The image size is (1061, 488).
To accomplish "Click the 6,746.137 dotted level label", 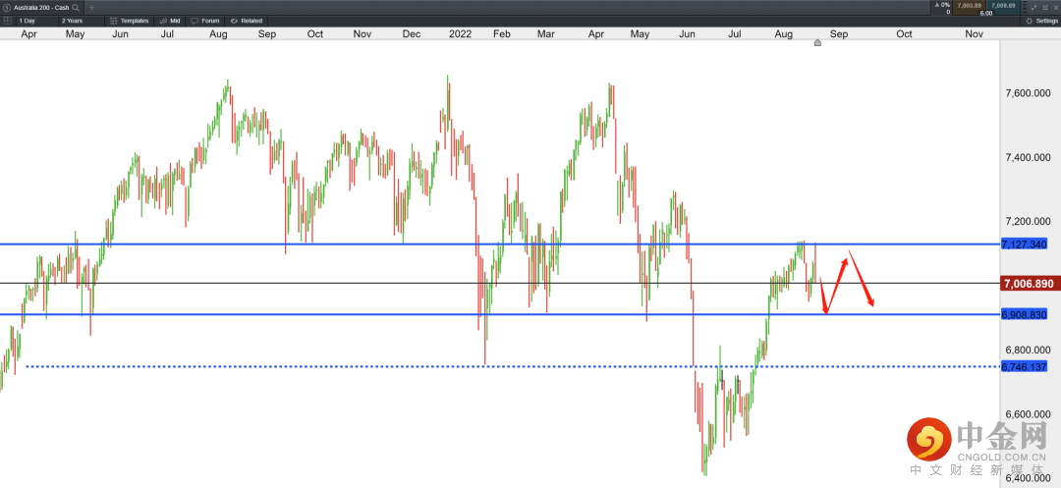I will coord(1024,367).
